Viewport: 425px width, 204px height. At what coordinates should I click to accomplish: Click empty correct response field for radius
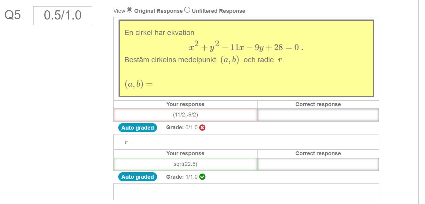tap(318, 164)
